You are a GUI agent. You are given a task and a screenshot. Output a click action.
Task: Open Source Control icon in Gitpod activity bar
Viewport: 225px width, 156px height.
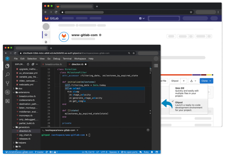pyautogui.click(x=7, y=83)
